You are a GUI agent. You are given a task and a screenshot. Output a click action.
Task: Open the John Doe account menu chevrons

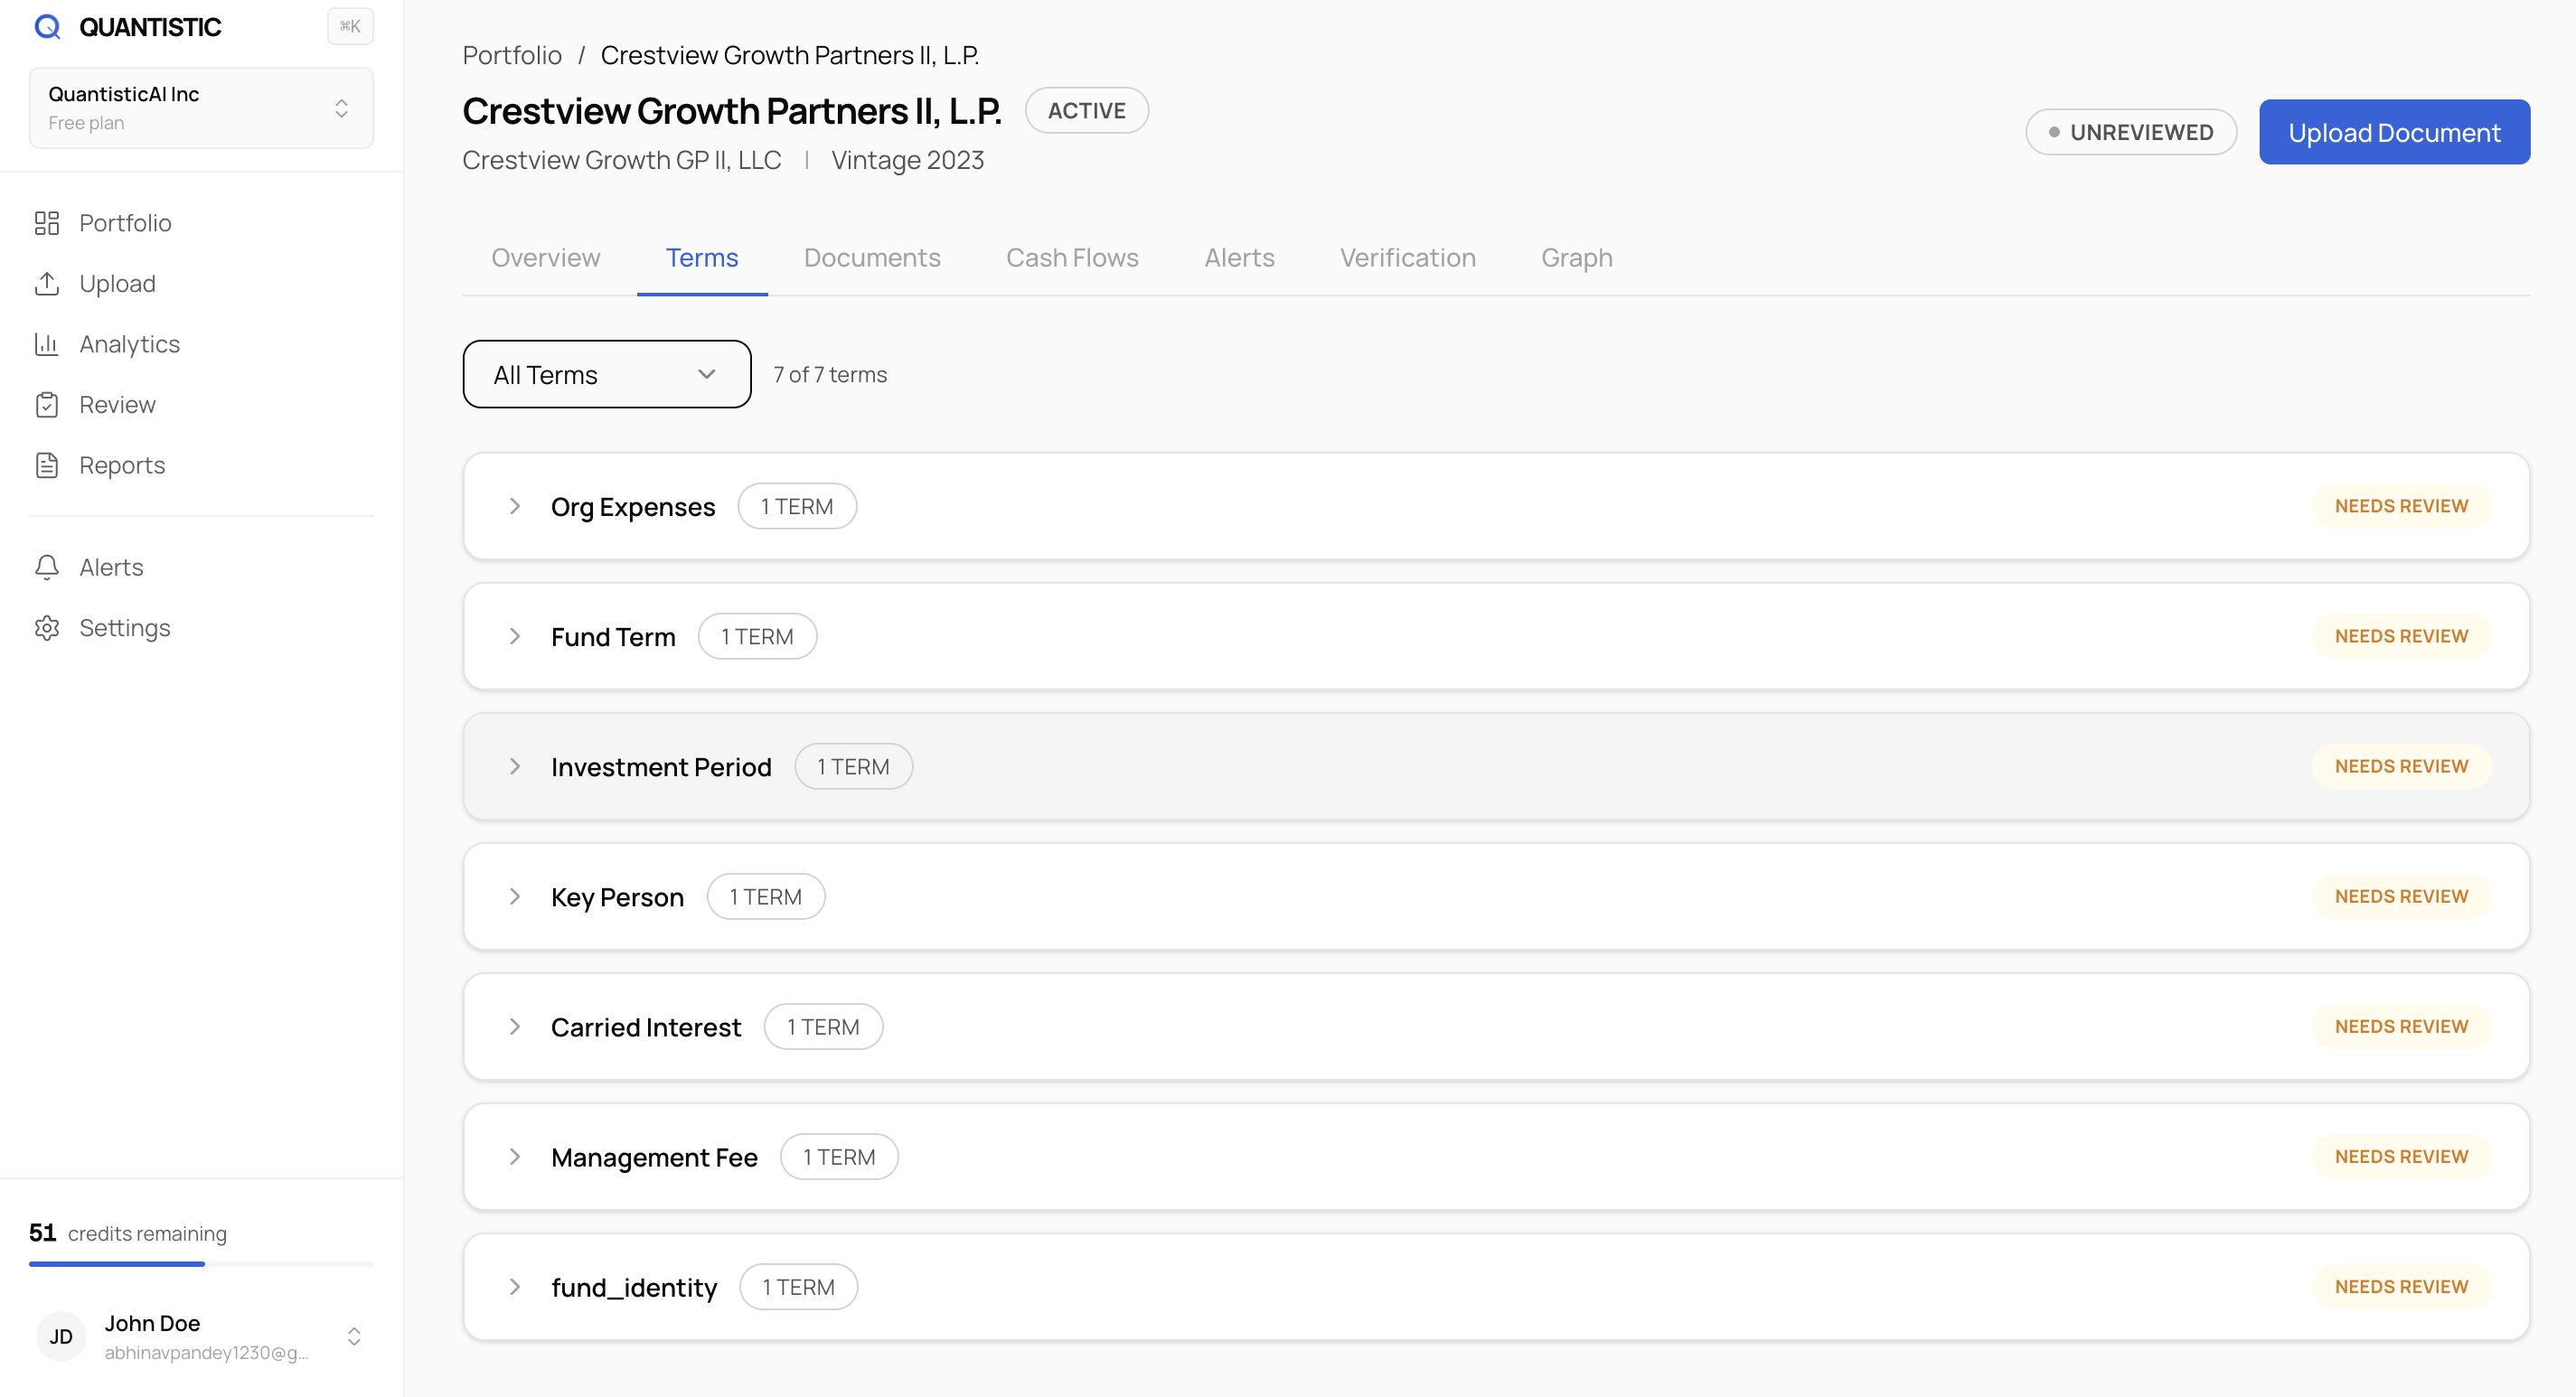click(354, 1337)
